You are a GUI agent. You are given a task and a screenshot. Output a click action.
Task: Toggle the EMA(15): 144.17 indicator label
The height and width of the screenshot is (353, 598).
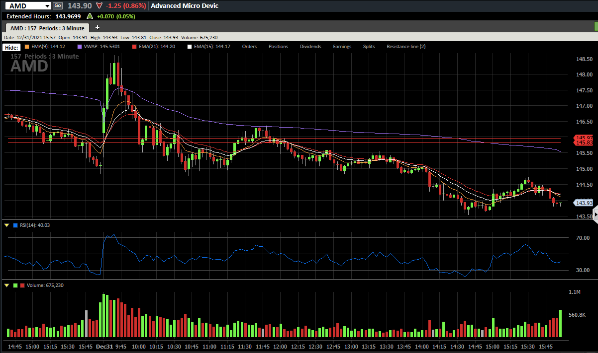(x=212, y=47)
